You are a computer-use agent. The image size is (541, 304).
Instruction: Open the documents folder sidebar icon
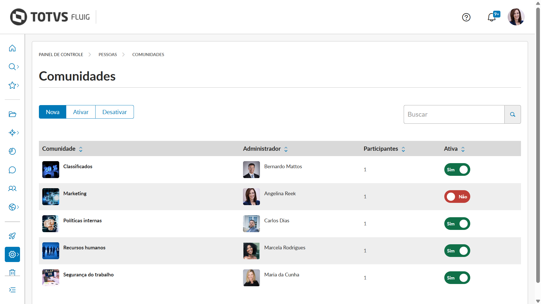click(x=12, y=114)
